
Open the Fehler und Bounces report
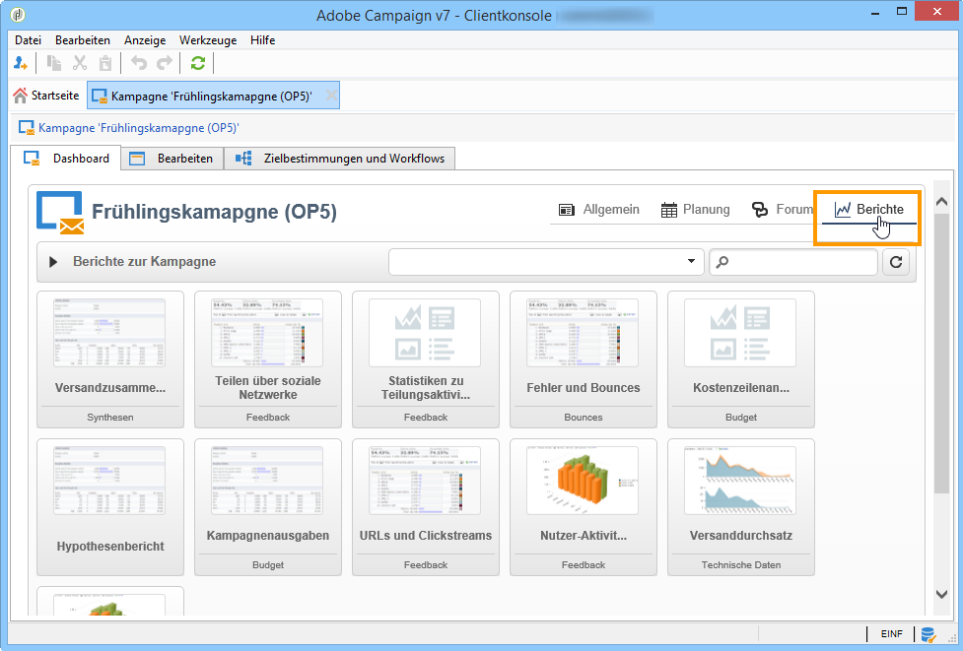coord(584,359)
